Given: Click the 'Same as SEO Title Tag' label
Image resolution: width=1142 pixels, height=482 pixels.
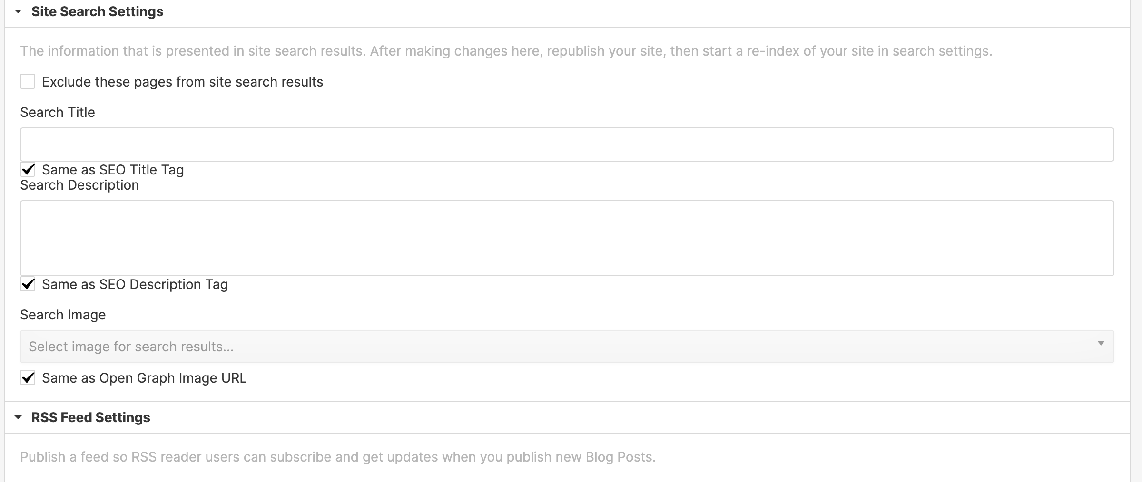Looking at the screenshot, I should tap(113, 170).
